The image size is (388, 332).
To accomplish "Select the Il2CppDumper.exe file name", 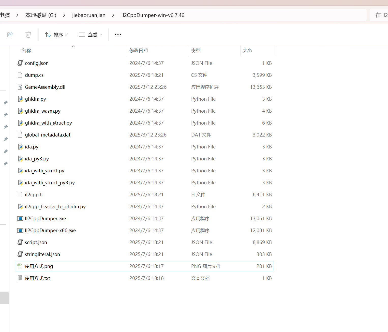I will 45,218.
